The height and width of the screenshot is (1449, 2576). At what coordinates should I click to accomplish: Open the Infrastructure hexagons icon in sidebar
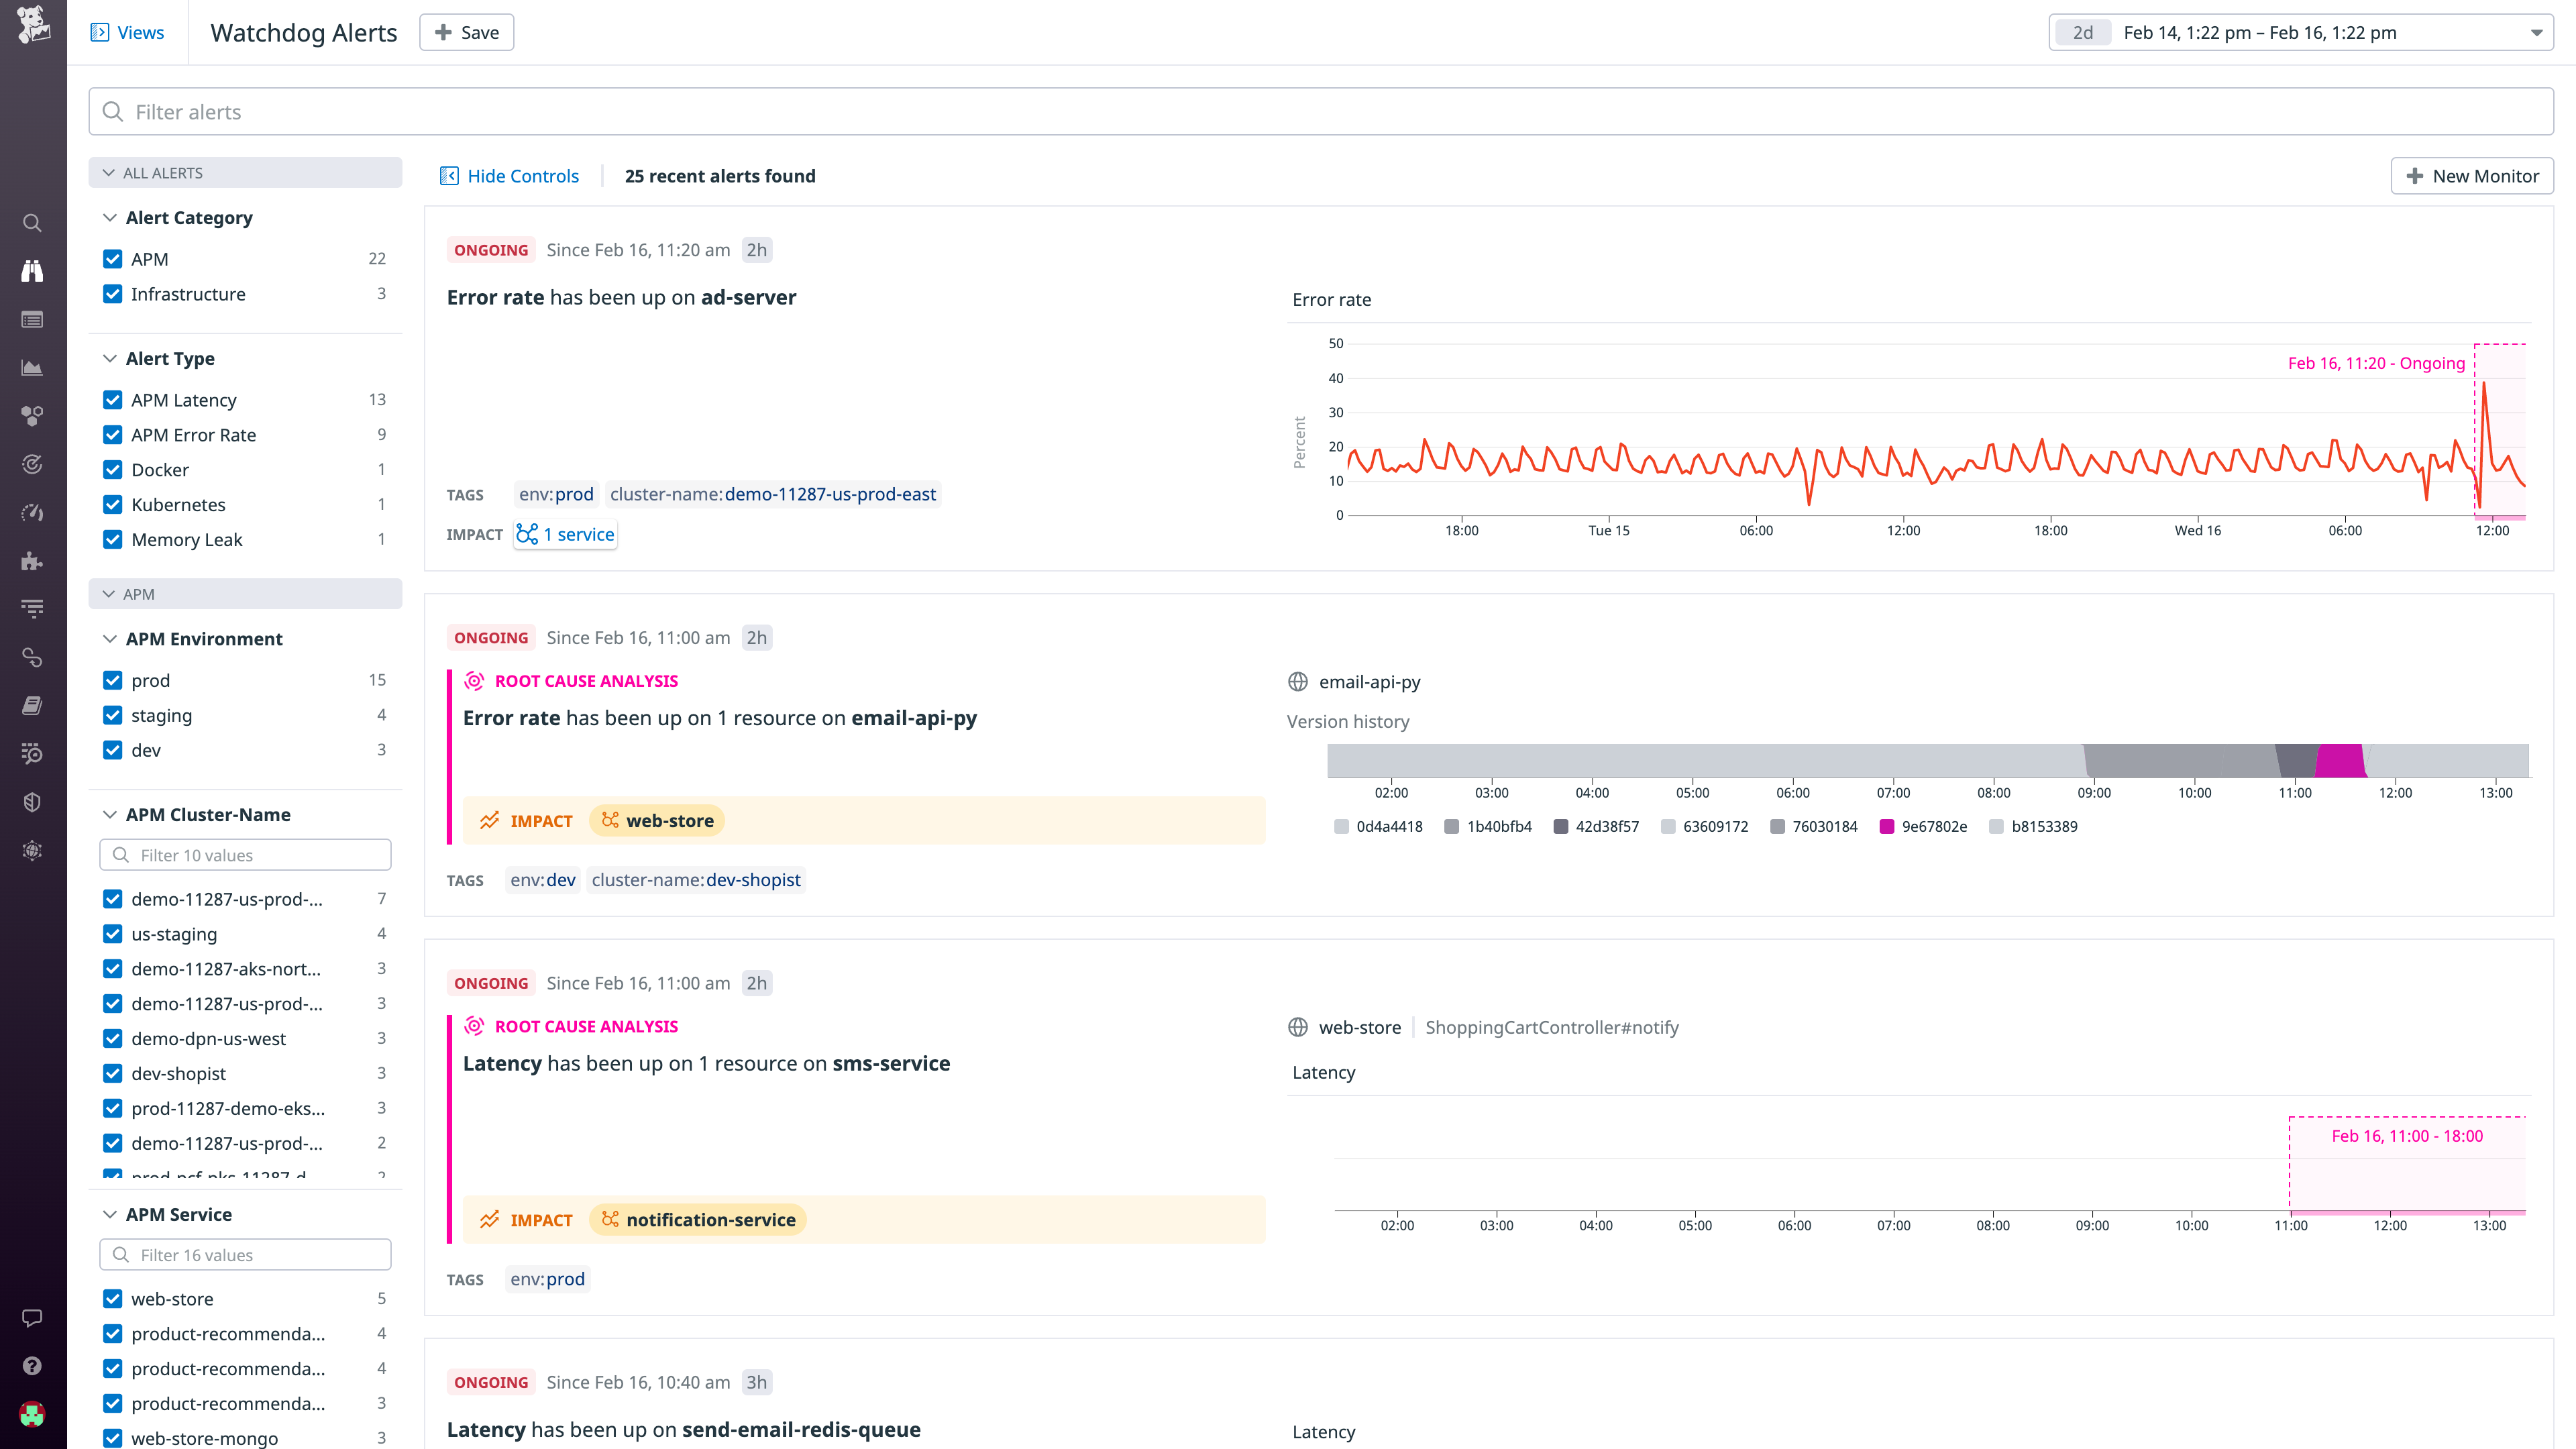[32, 415]
